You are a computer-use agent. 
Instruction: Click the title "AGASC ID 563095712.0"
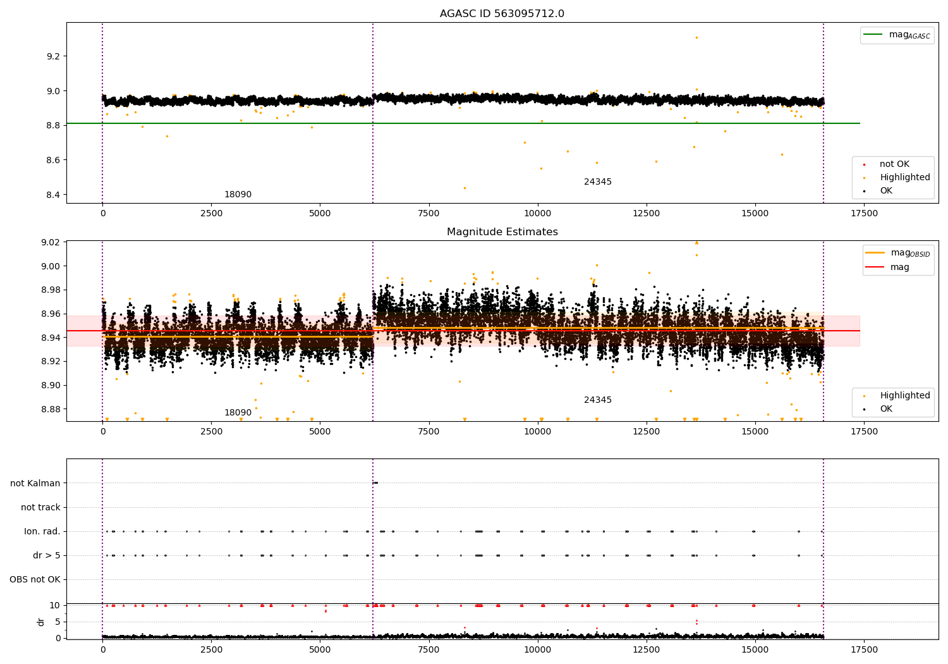pyautogui.click(x=502, y=14)
